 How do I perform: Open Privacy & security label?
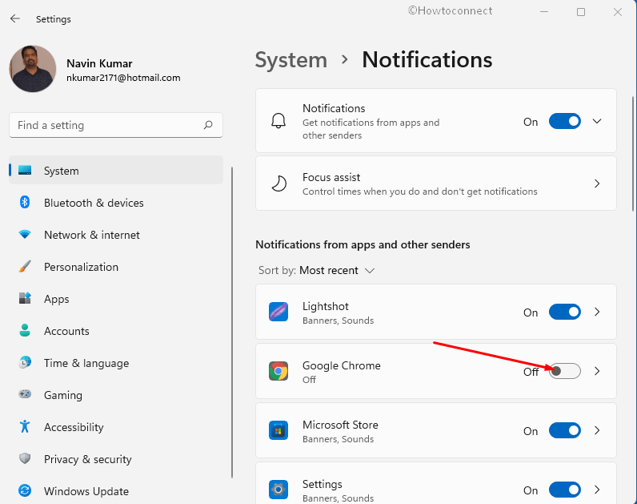[88, 459]
